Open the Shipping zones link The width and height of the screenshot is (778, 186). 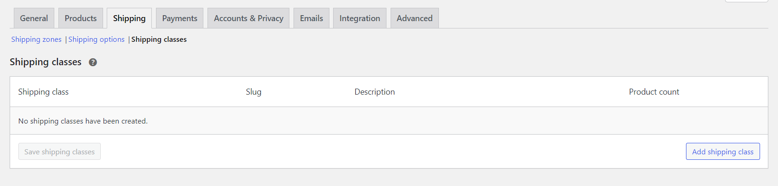pyautogui.click(x=36, y=39)
